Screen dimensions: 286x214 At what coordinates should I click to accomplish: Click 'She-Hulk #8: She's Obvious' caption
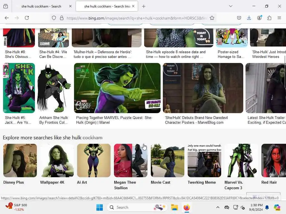[x=18, y=54]
